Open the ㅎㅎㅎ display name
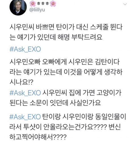Viewport: 136px width, 142px height. (43, 4)
